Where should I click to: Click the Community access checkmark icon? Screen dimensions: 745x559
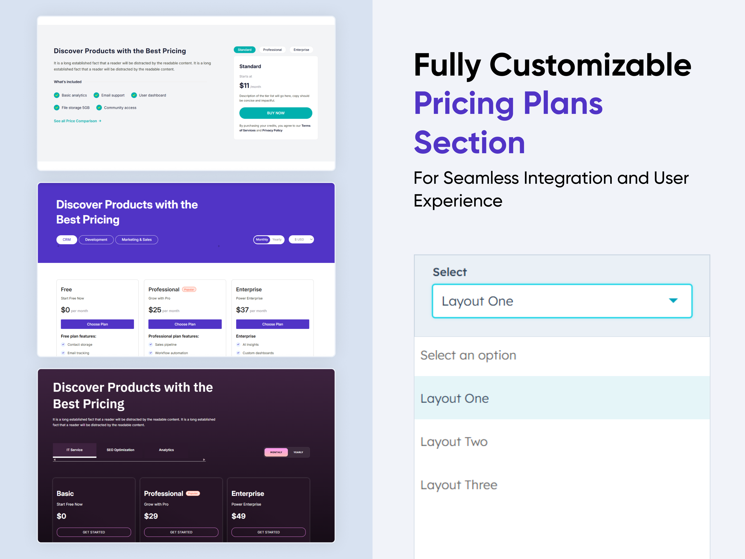tap(99, 108)
